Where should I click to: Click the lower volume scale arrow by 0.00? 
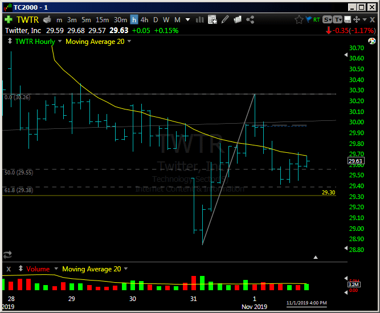(x=346, y=292)
